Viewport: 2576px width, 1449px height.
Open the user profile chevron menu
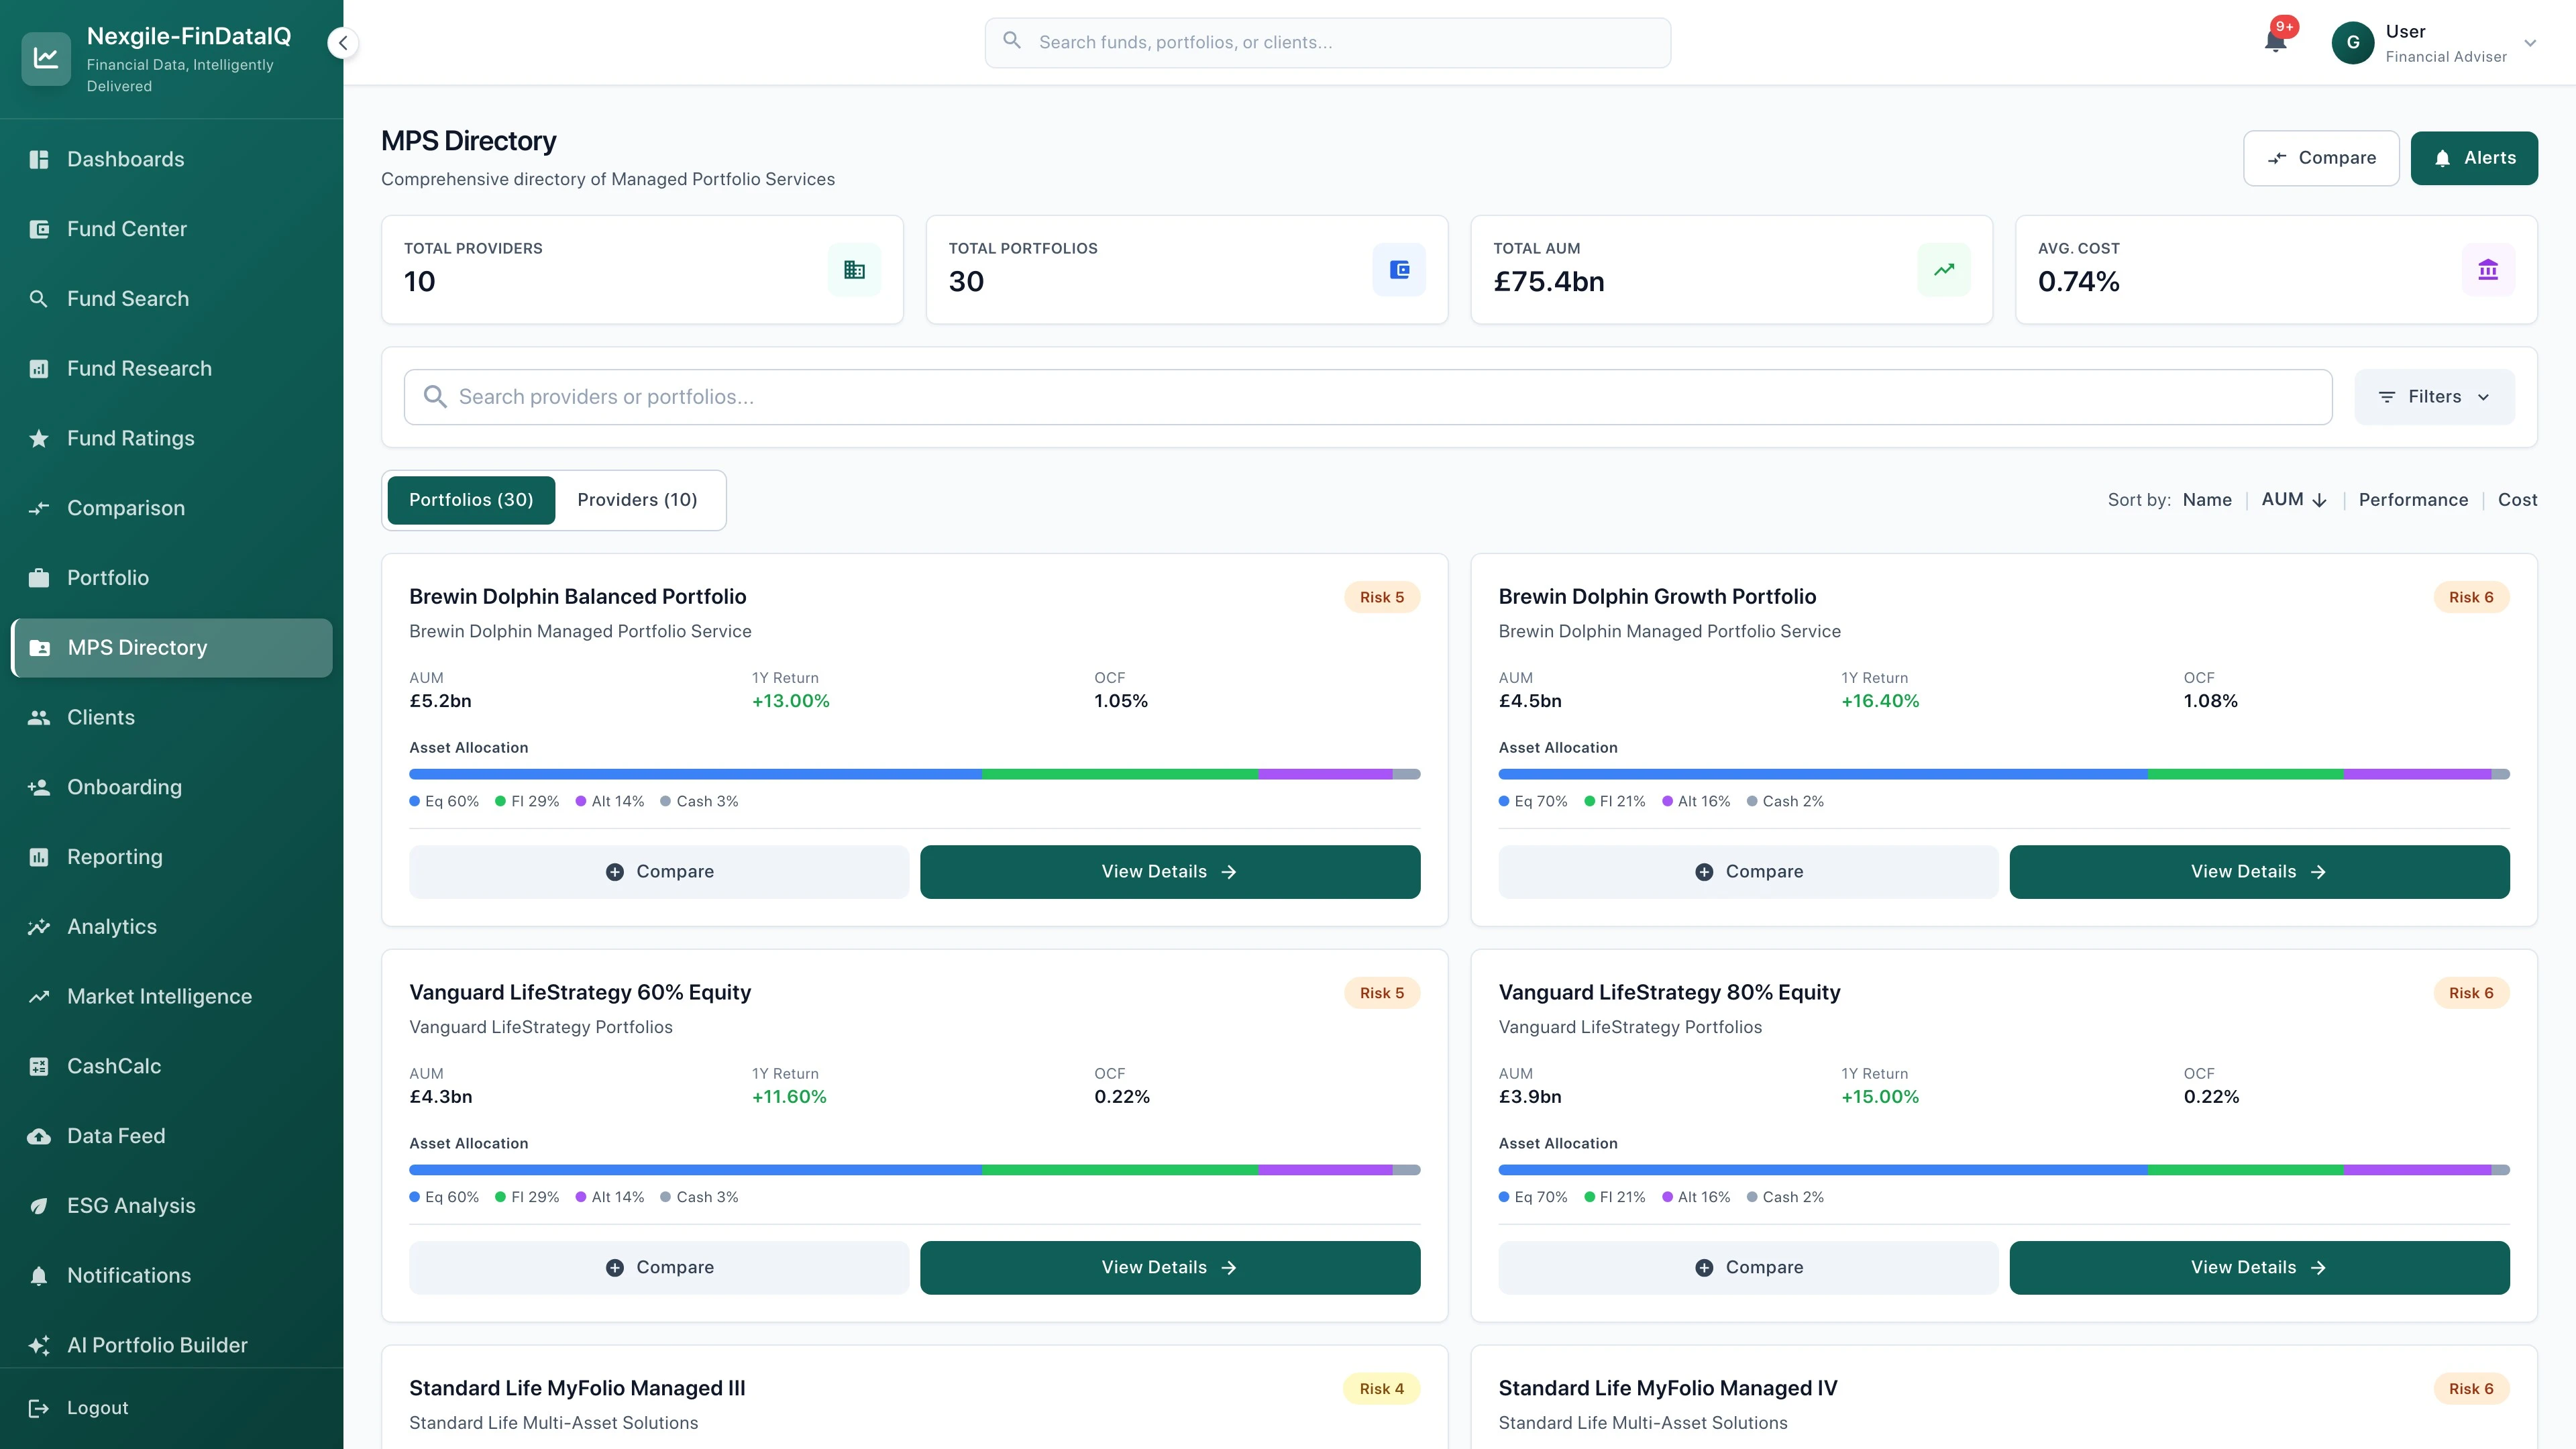[x=2530, y=42]
